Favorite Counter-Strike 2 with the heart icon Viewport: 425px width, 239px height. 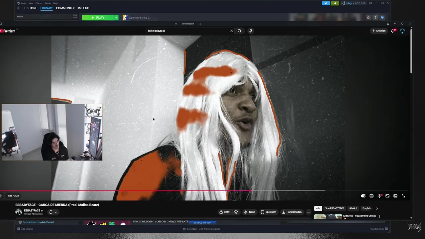(x=382, y=18)
